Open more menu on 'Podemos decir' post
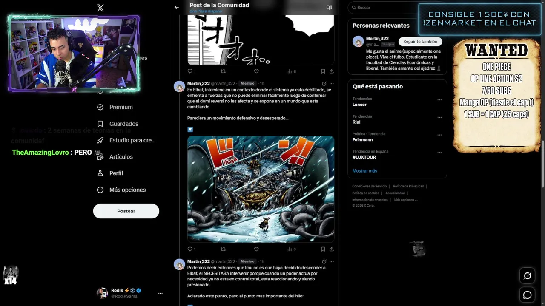This screenshot has height=306, width=545. coord(332,262)
